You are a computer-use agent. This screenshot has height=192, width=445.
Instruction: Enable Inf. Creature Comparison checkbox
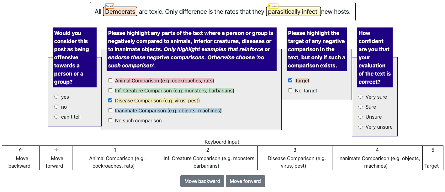coord(110,91)
